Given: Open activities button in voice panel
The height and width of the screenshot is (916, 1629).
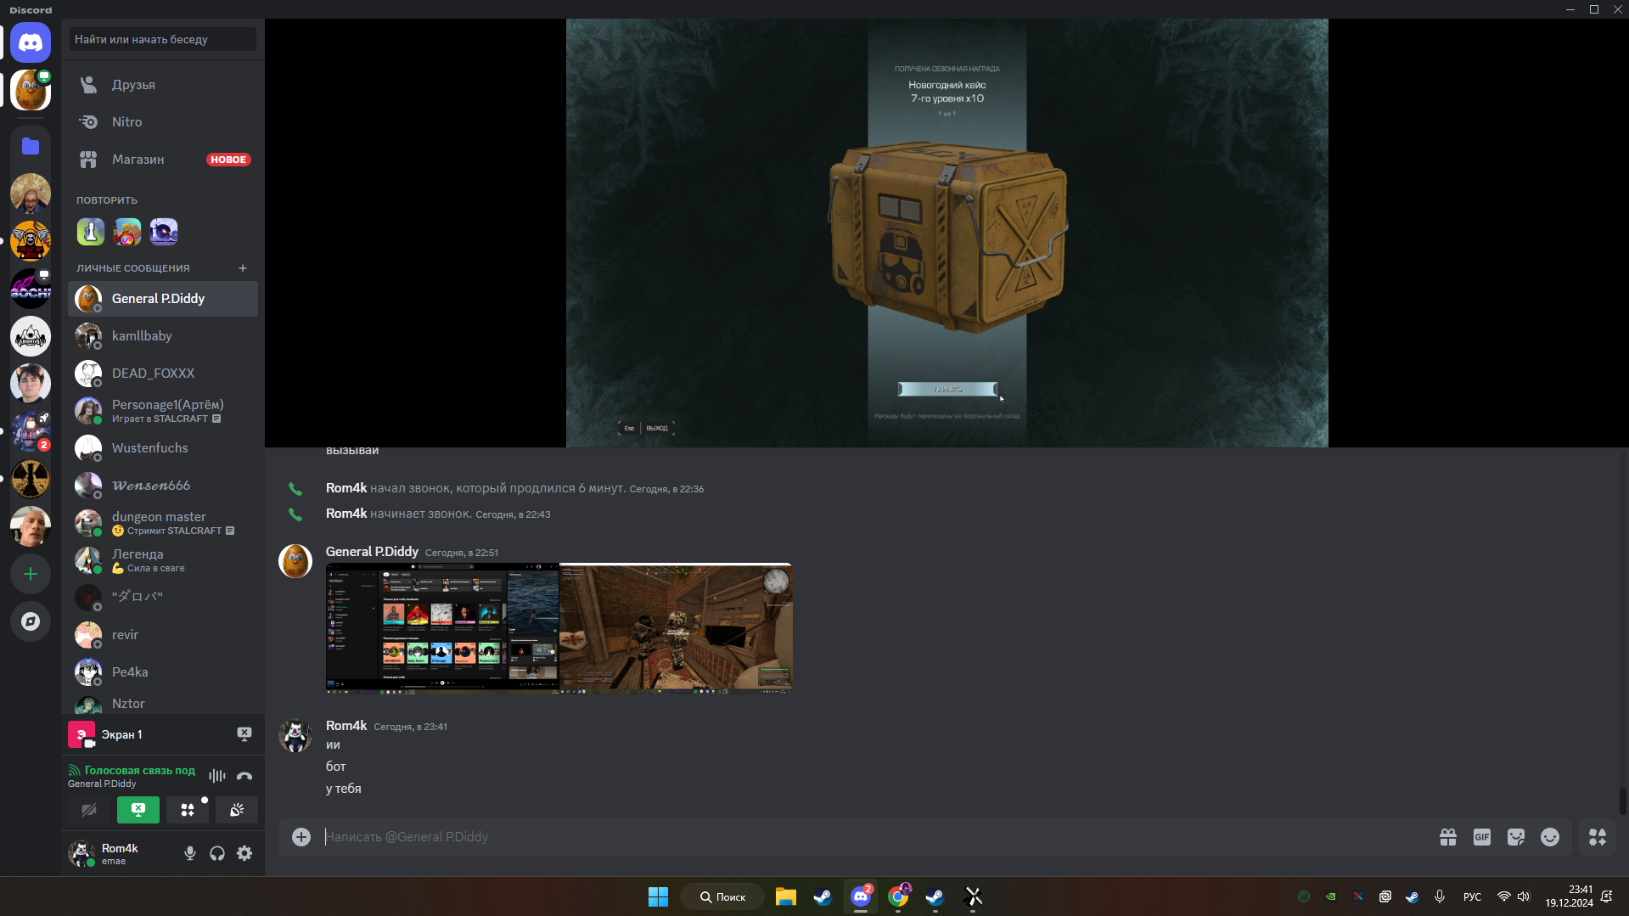Looking at the screenshot, I should [188, 810].
